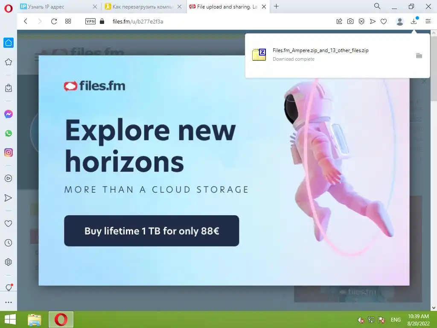This screenshot has width=437, height=328.
Task: Click Buy lifetime 1 TB for only 88€
Action: tap(151, 231)
